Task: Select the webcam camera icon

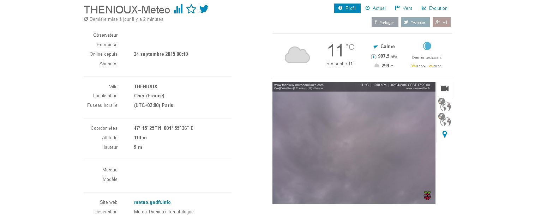Action: pyautogui.click(x=445, y=89)
